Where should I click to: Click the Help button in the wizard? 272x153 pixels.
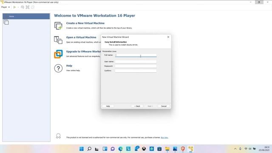point(108,106)
